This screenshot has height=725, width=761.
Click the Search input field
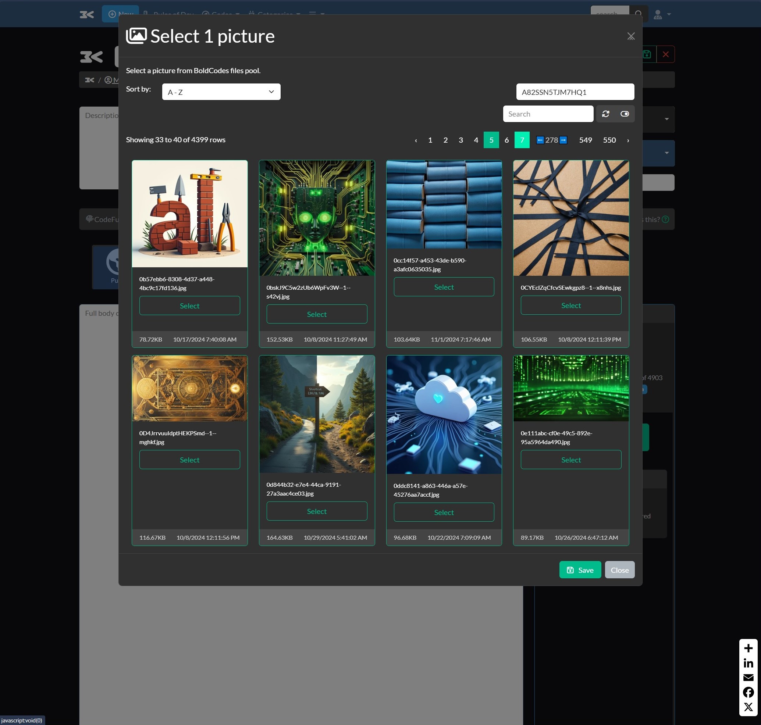pyautogui.click(x=548, y=114)
